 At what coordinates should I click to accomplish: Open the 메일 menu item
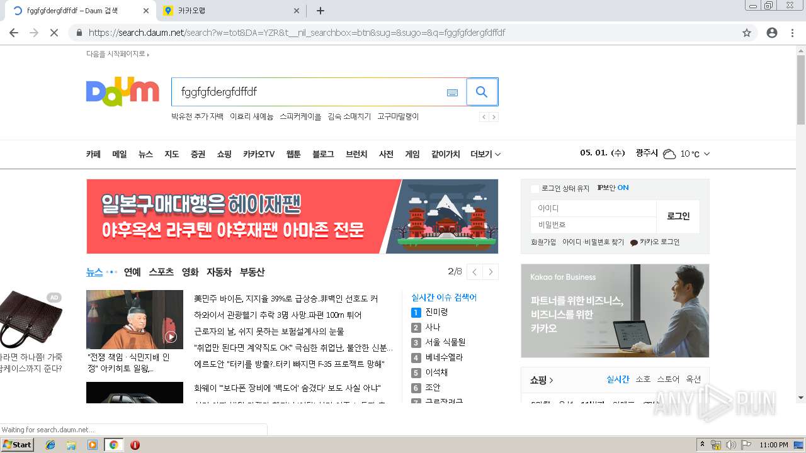click(120, 154)
